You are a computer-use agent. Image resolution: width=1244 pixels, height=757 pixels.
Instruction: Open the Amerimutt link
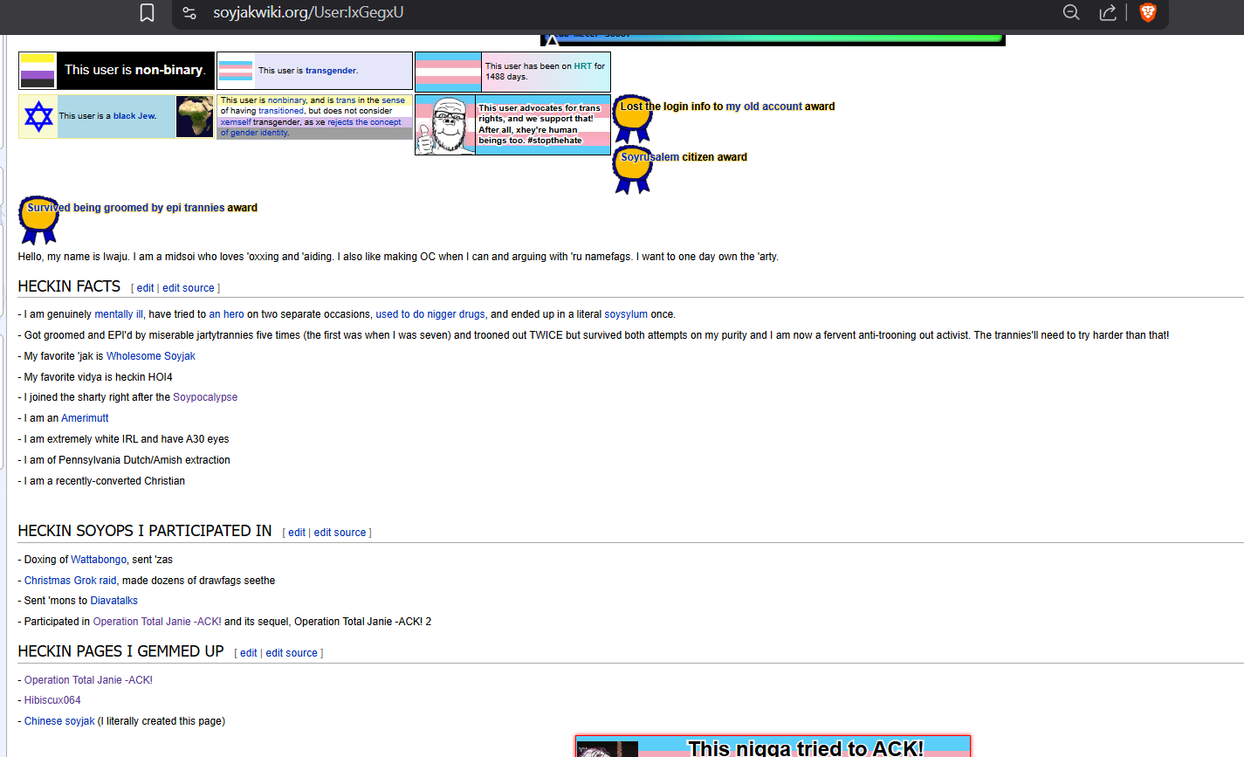(x=85, y=418)
